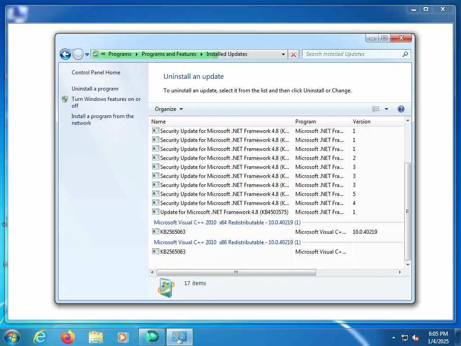The height and width of the screenshot is (346, 461).
Task: Click the icon of the KB4503575 update row
Action: [x=155, y=212]
